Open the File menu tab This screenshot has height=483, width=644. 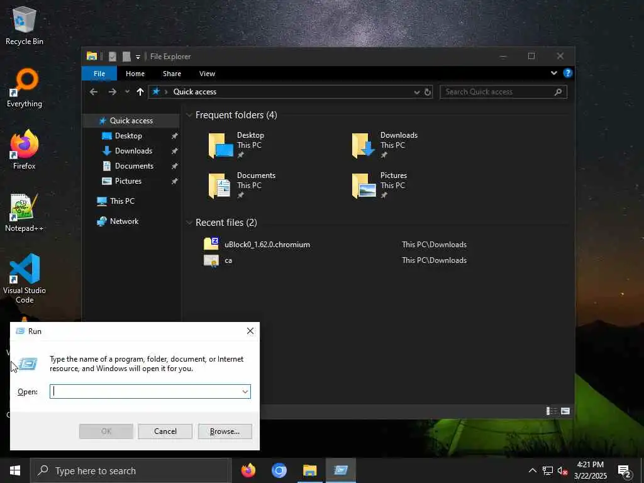click(x=99, y=74)
